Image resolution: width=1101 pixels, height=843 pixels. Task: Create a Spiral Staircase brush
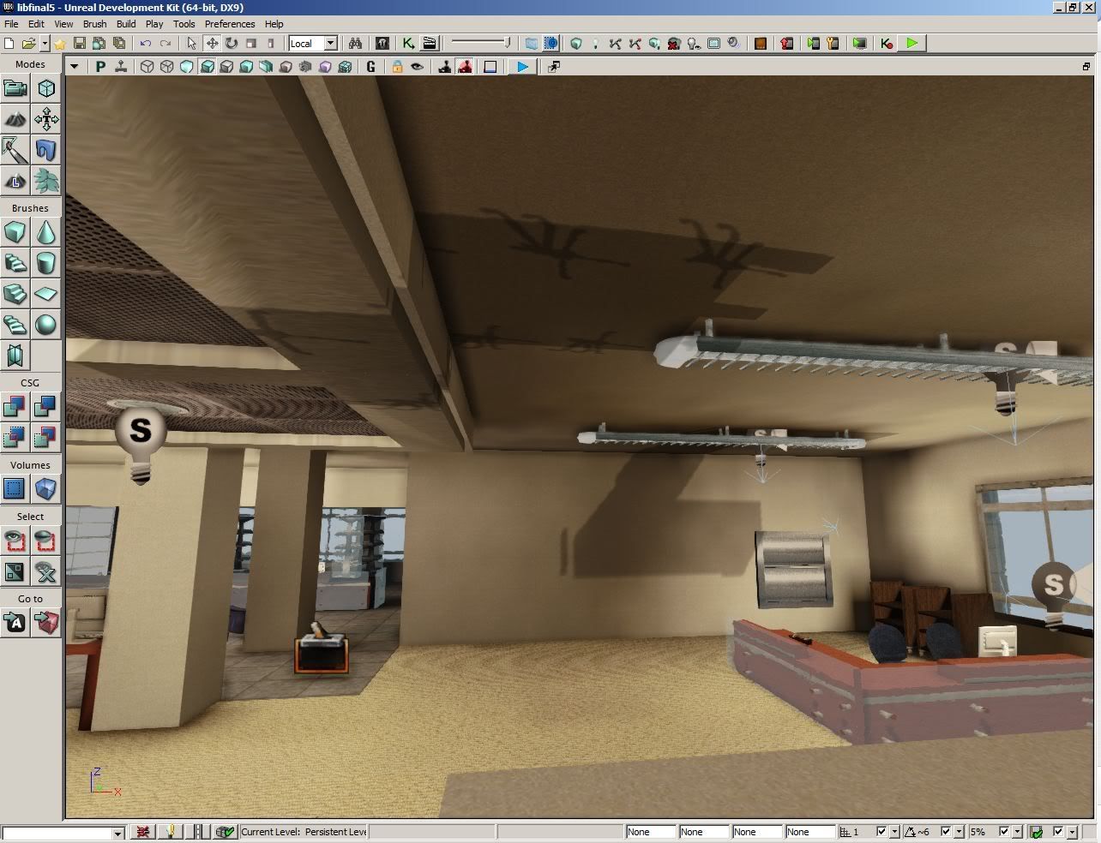(x=15, y=325)
